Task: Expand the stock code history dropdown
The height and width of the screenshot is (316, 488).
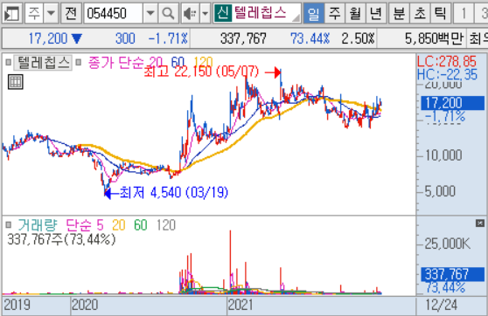Action: click(x=150, y=13)
